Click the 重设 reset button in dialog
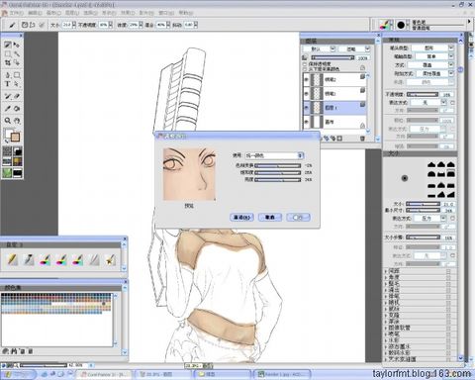475x380 pixels. tap(241, 217)
